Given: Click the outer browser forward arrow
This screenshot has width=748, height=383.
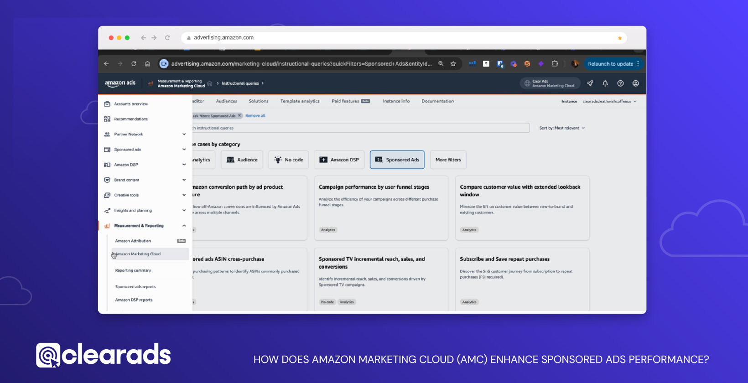Looking at the screenshot, I should click(154, 38).
